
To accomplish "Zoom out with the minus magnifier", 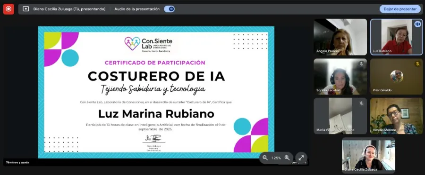I will coord(265,158).
